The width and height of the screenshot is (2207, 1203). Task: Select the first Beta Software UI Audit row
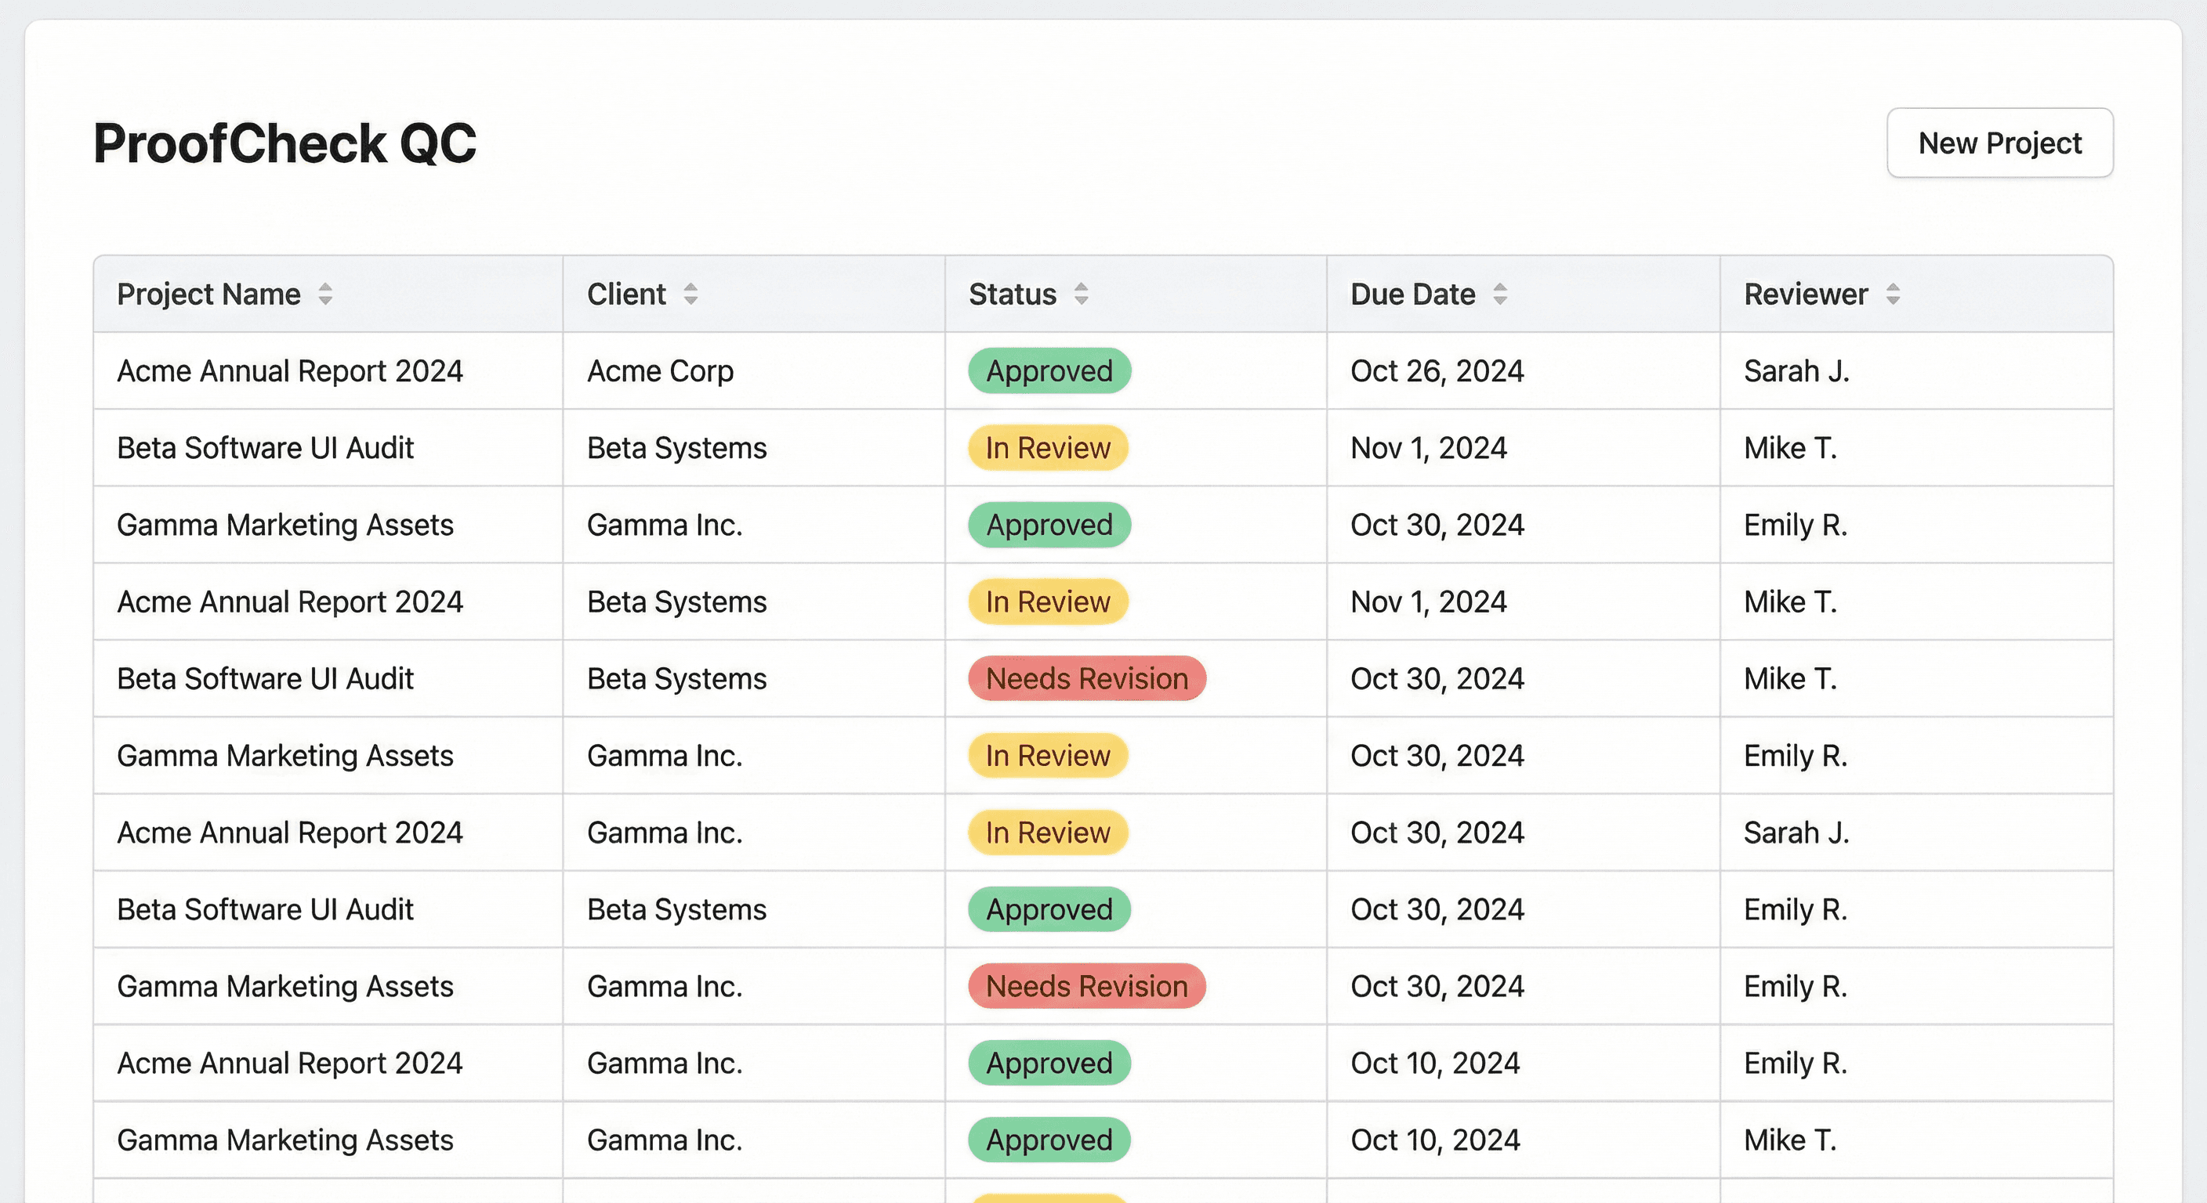[265, 448]
